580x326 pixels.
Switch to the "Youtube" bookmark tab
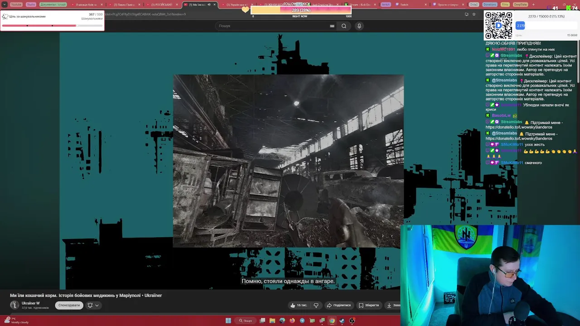16,5
